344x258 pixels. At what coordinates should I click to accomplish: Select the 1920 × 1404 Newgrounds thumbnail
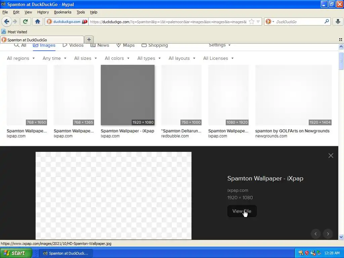[x=293, y=95]
